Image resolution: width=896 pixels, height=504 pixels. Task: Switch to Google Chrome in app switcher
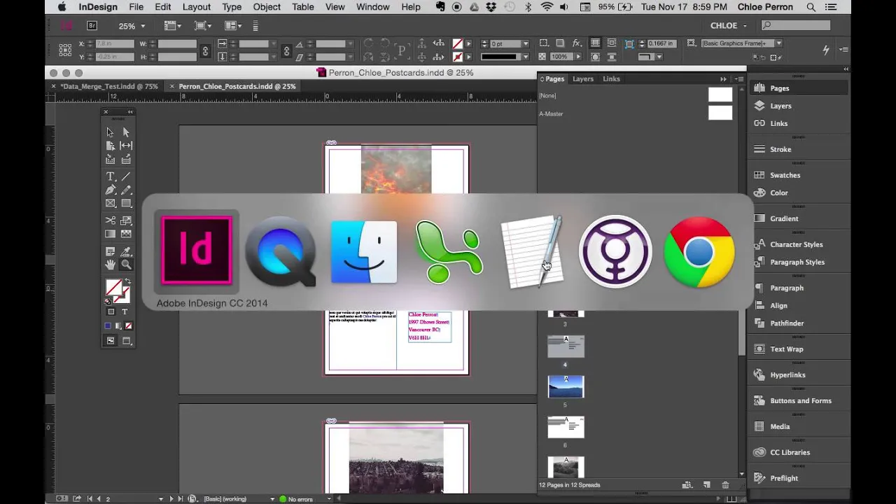[x=699, y=252]
